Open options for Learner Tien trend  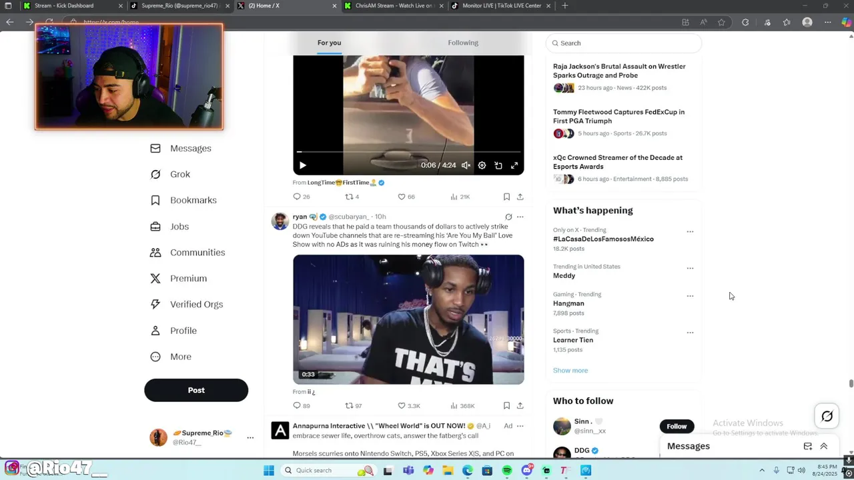(690, 333)
